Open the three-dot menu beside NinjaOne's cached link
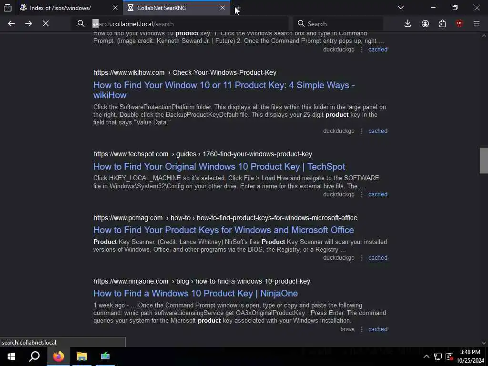This screenshot has height=366, width=488. [x=362, y=329]
